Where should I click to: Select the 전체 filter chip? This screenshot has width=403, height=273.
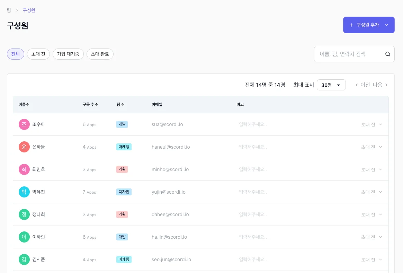point(15,54)
